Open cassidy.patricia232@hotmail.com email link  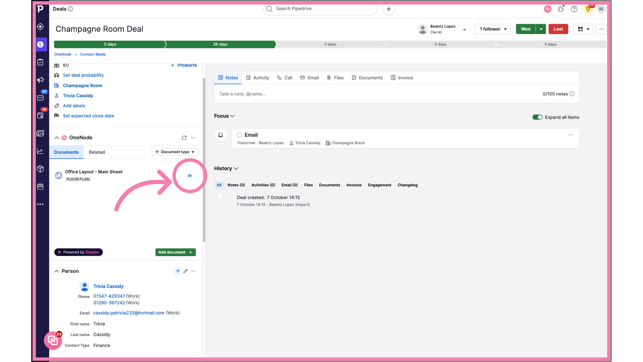129,313
